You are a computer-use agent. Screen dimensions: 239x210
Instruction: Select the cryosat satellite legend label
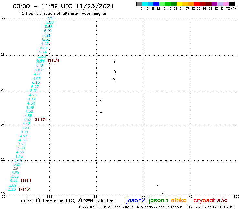(x=204, y=200)
